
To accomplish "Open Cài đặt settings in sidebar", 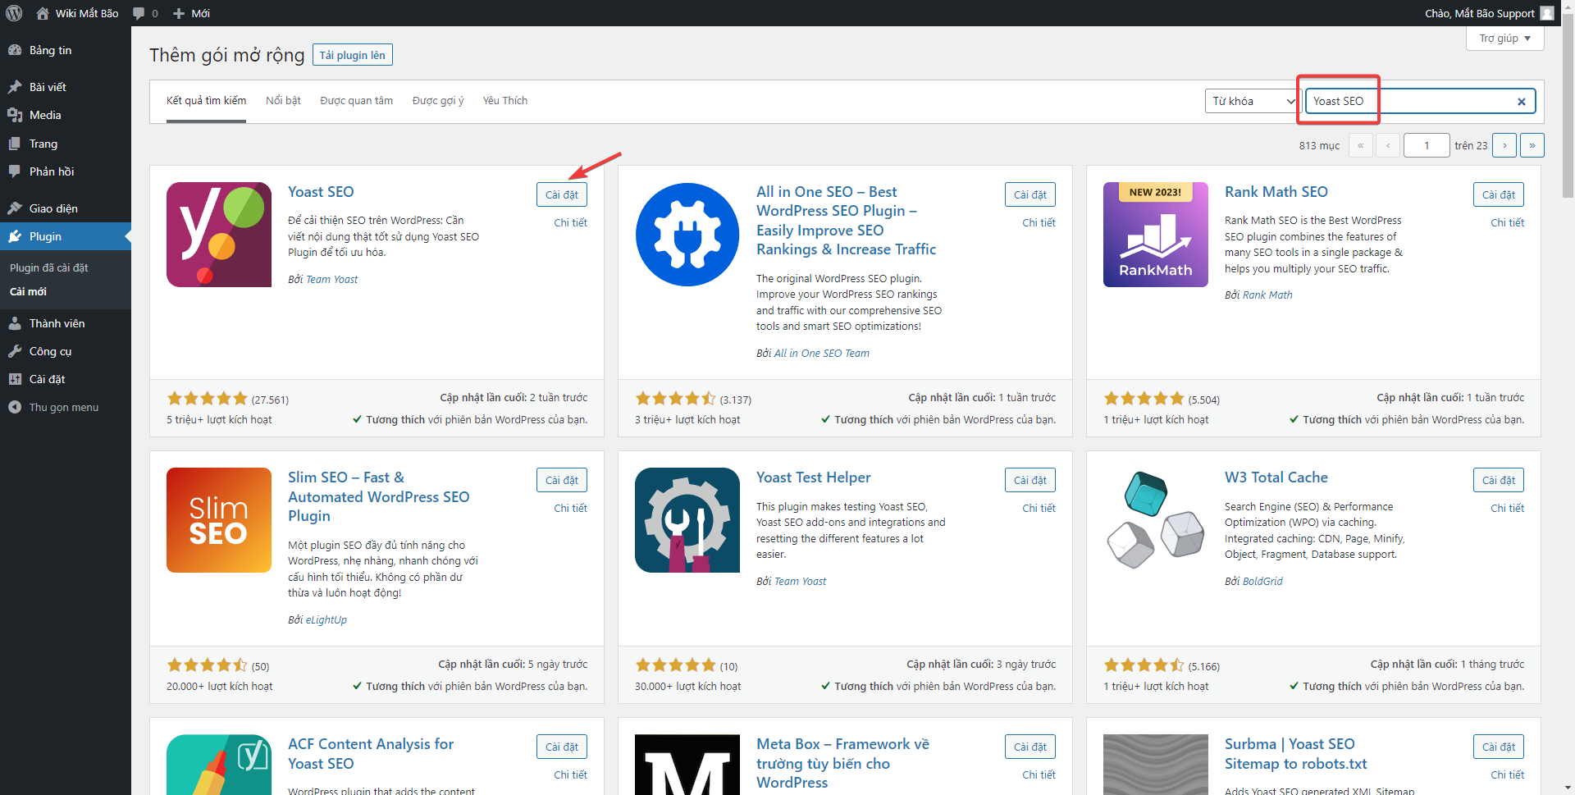I will [x=66, y=379].
